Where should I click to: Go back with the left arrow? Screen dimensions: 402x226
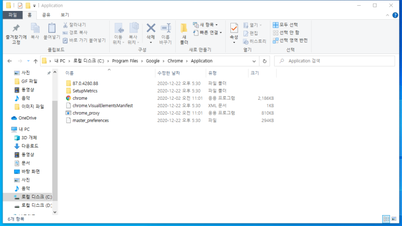[9, 61]
